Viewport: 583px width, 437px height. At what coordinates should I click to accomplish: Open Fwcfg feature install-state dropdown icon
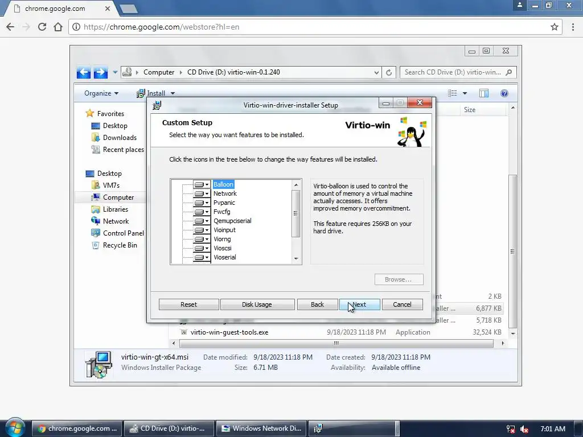202,212
